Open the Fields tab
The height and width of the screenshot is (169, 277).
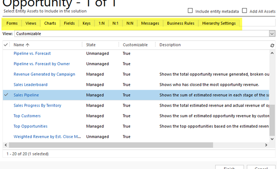[69, 23]
